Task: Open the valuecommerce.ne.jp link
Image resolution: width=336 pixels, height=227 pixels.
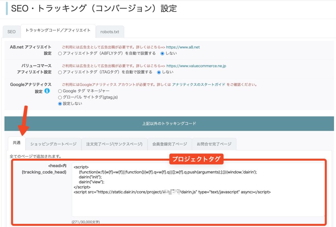Action: point(196,66)
